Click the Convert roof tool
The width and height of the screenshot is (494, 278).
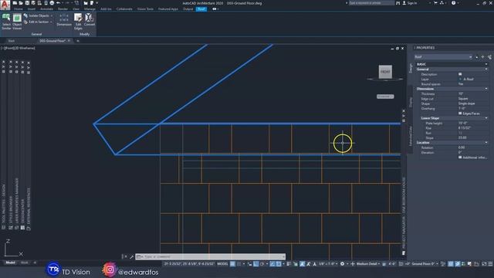coord(90,19)
